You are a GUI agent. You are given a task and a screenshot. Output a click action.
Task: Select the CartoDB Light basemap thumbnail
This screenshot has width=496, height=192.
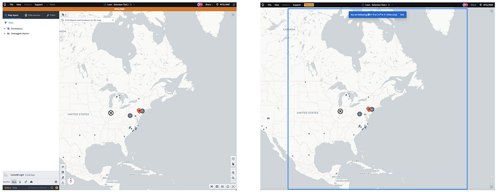tap(6, 175)
